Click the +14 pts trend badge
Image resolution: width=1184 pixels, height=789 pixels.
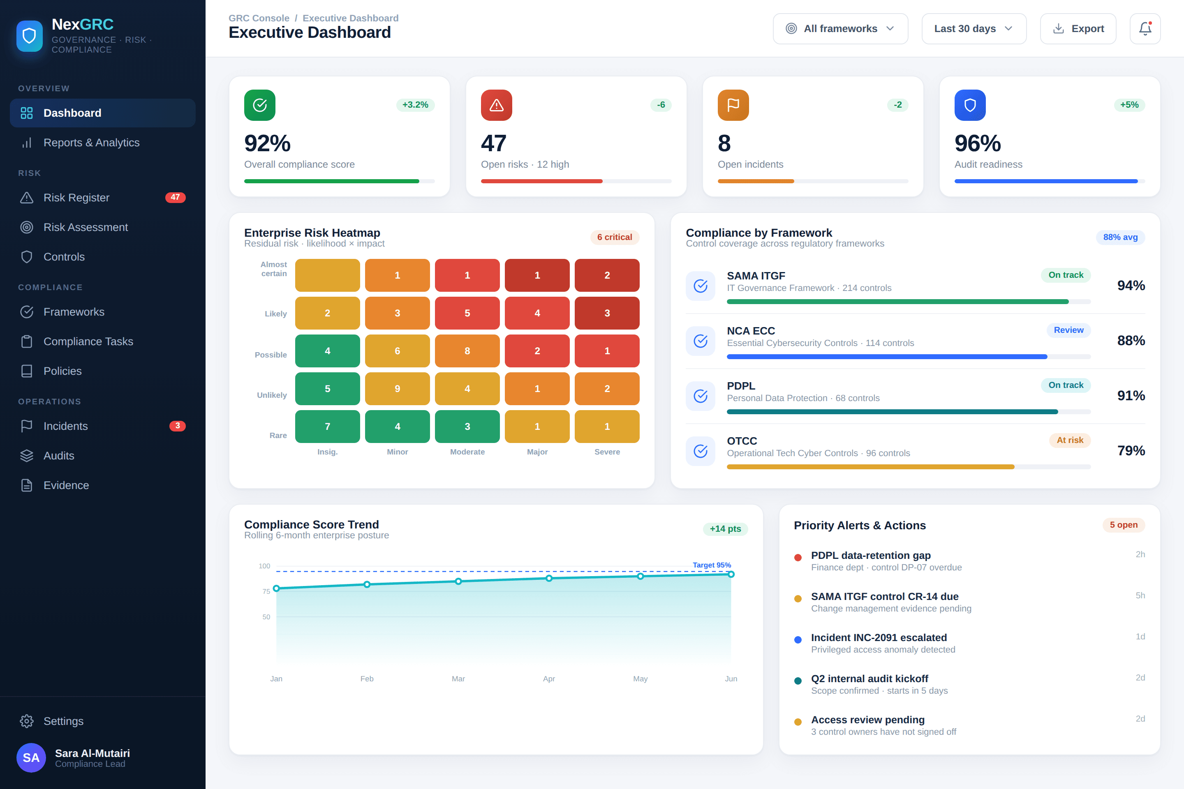coord(725,529)
